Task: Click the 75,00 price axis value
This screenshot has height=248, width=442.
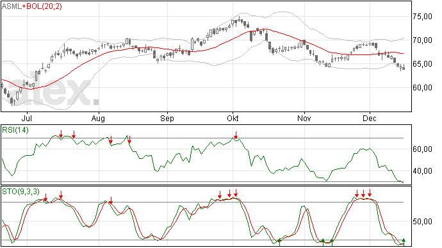Action: 422,17
